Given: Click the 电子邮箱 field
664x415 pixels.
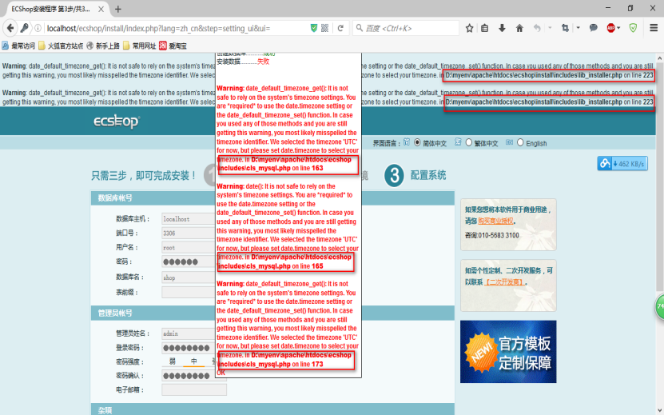Looking at the screenshot, I should (x=194, y=389).
